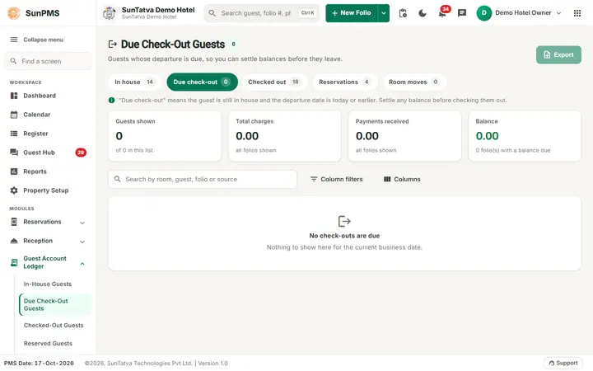Switch to the In house tab
Image resolution: width=593 pixels, height=371 pixels.
134,82
